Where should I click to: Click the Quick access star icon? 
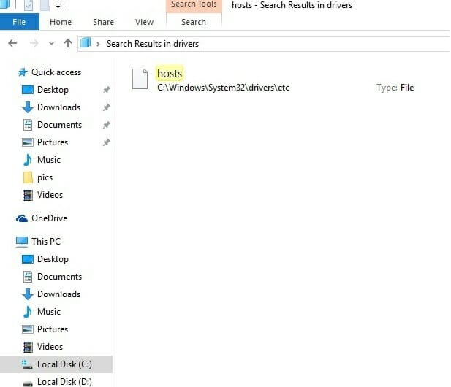pyautogui.click(x=23, y=72)
